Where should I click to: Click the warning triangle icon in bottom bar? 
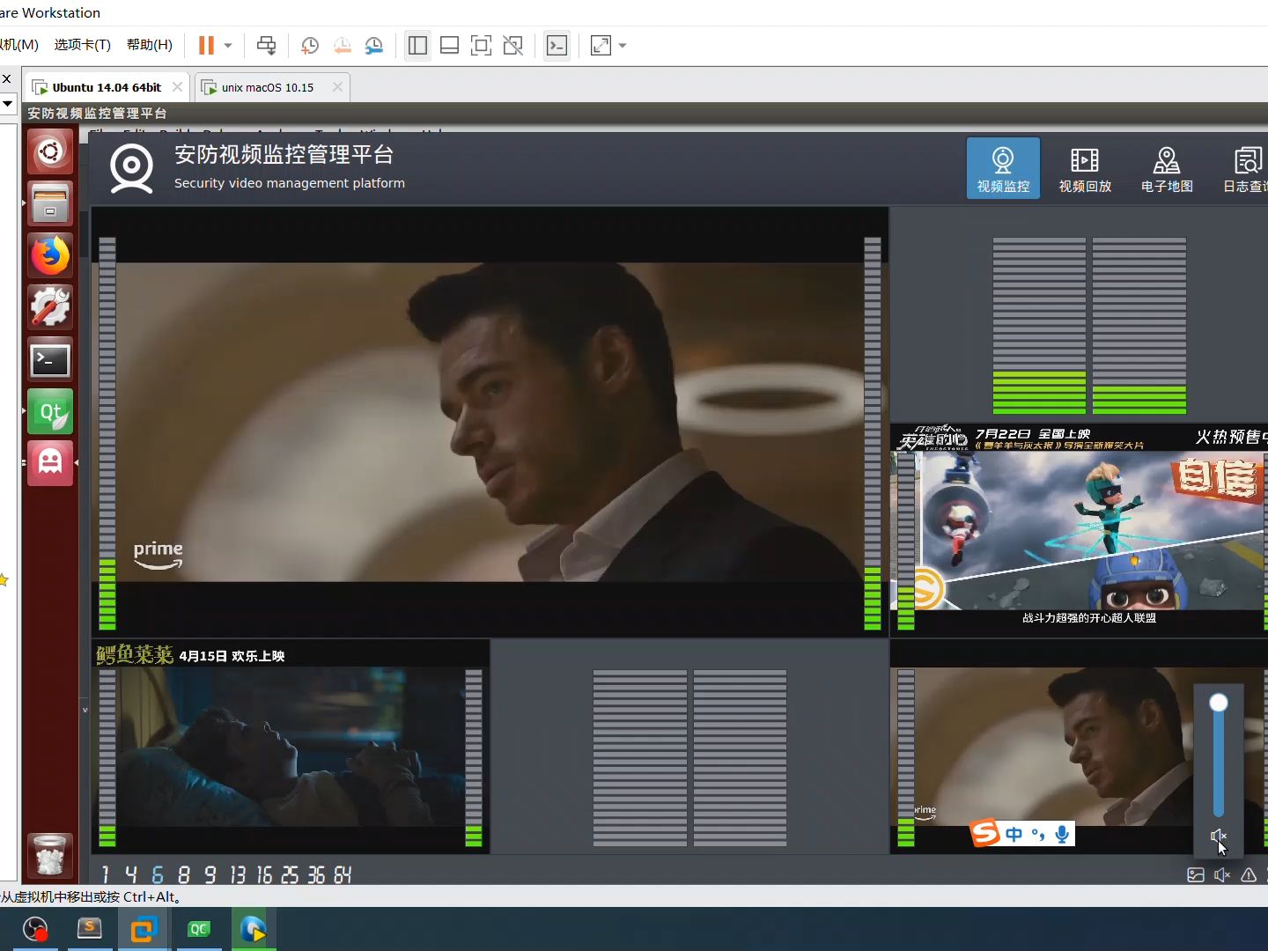tap(1249, 874)
